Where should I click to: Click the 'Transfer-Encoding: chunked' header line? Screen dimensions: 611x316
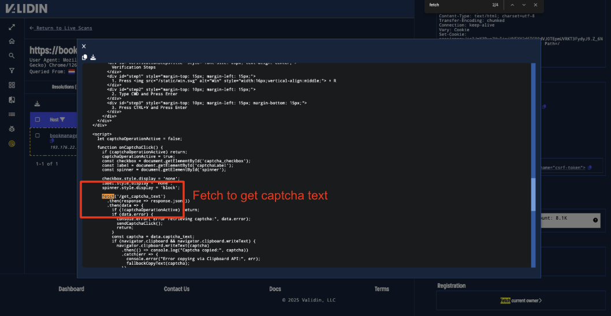pos(471,21)
